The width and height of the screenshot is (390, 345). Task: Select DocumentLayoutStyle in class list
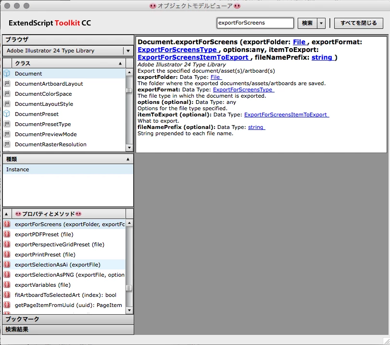(64, 104)
